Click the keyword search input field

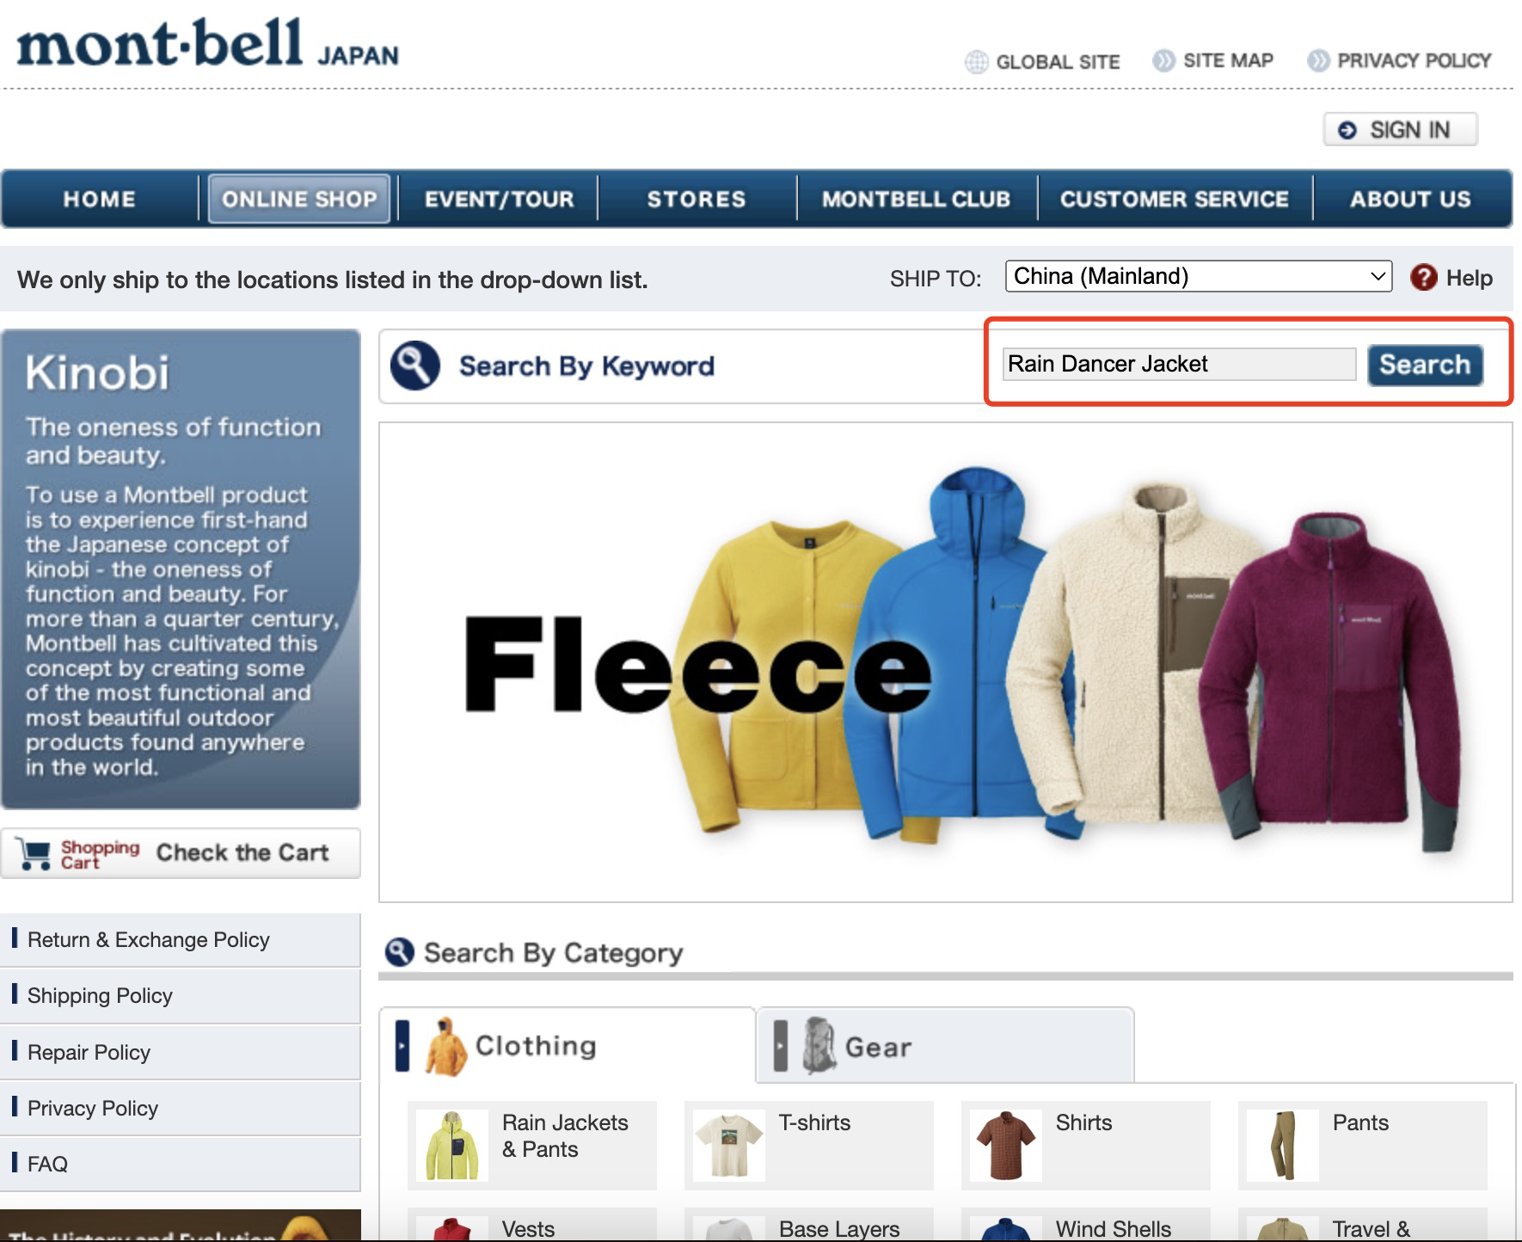click(1179, 364)
